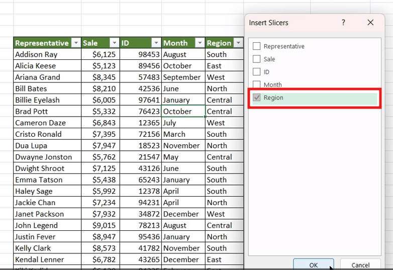Viewport: 393px width, 270px height.
Task: Click the sale value $8,947
Action: click(x=101, y=237)
